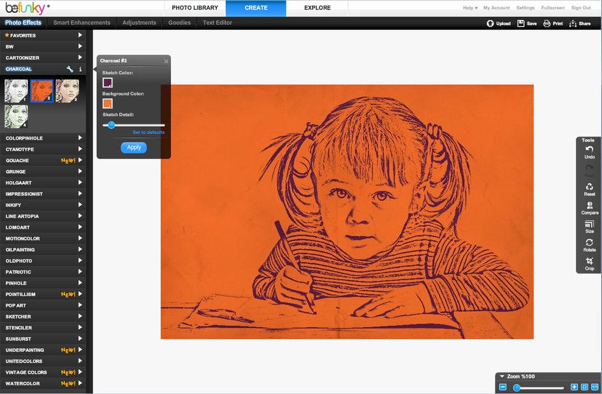Open the Explore tab
This screenshot has height=394, width=602.
[317, 8]
